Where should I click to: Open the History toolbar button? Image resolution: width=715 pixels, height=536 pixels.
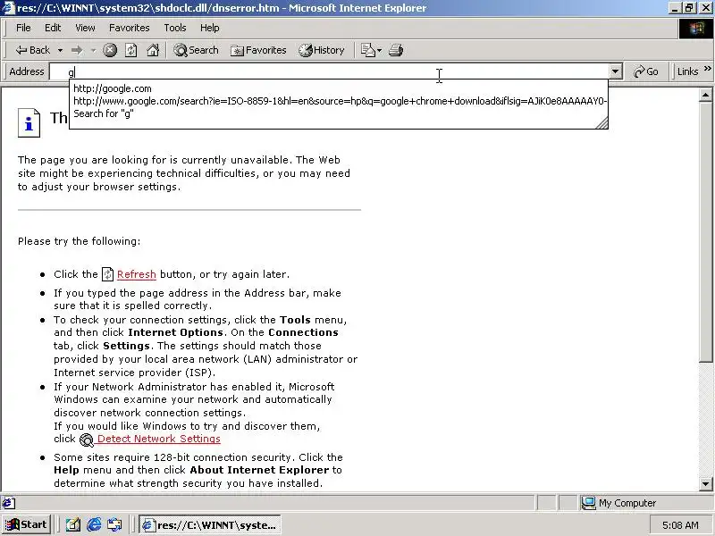click(x=322, y=50)
